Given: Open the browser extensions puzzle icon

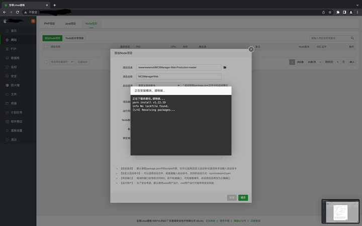Looking at the screenshot, I should pyautogui.click(x=338, y=12).
